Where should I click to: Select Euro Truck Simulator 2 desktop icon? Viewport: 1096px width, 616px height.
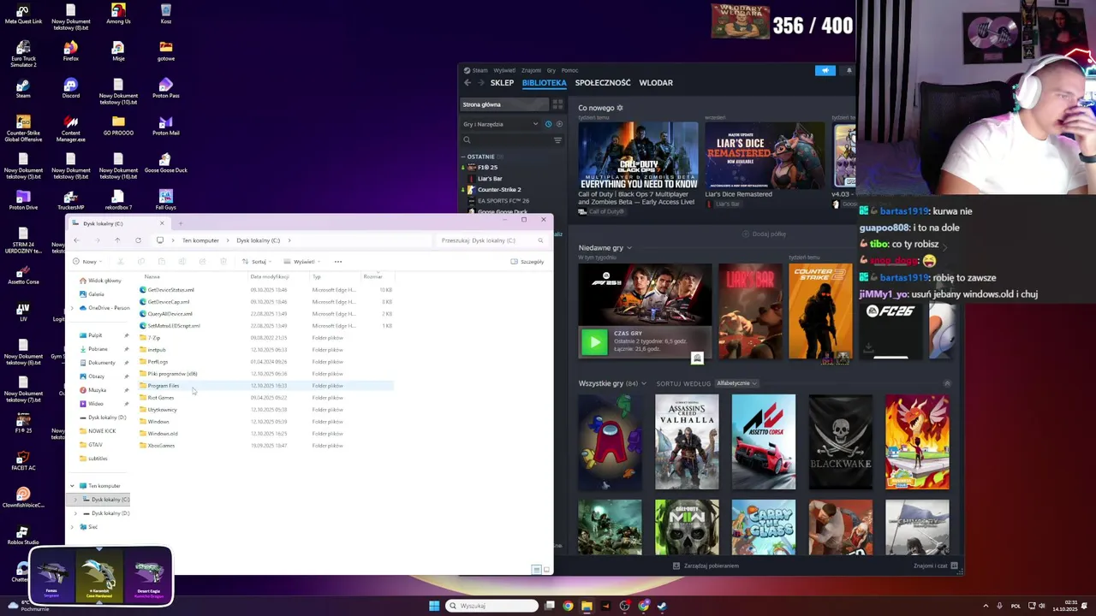click(x=23, y=54)
